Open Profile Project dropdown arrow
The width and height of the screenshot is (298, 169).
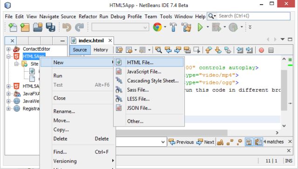(242, 27)
